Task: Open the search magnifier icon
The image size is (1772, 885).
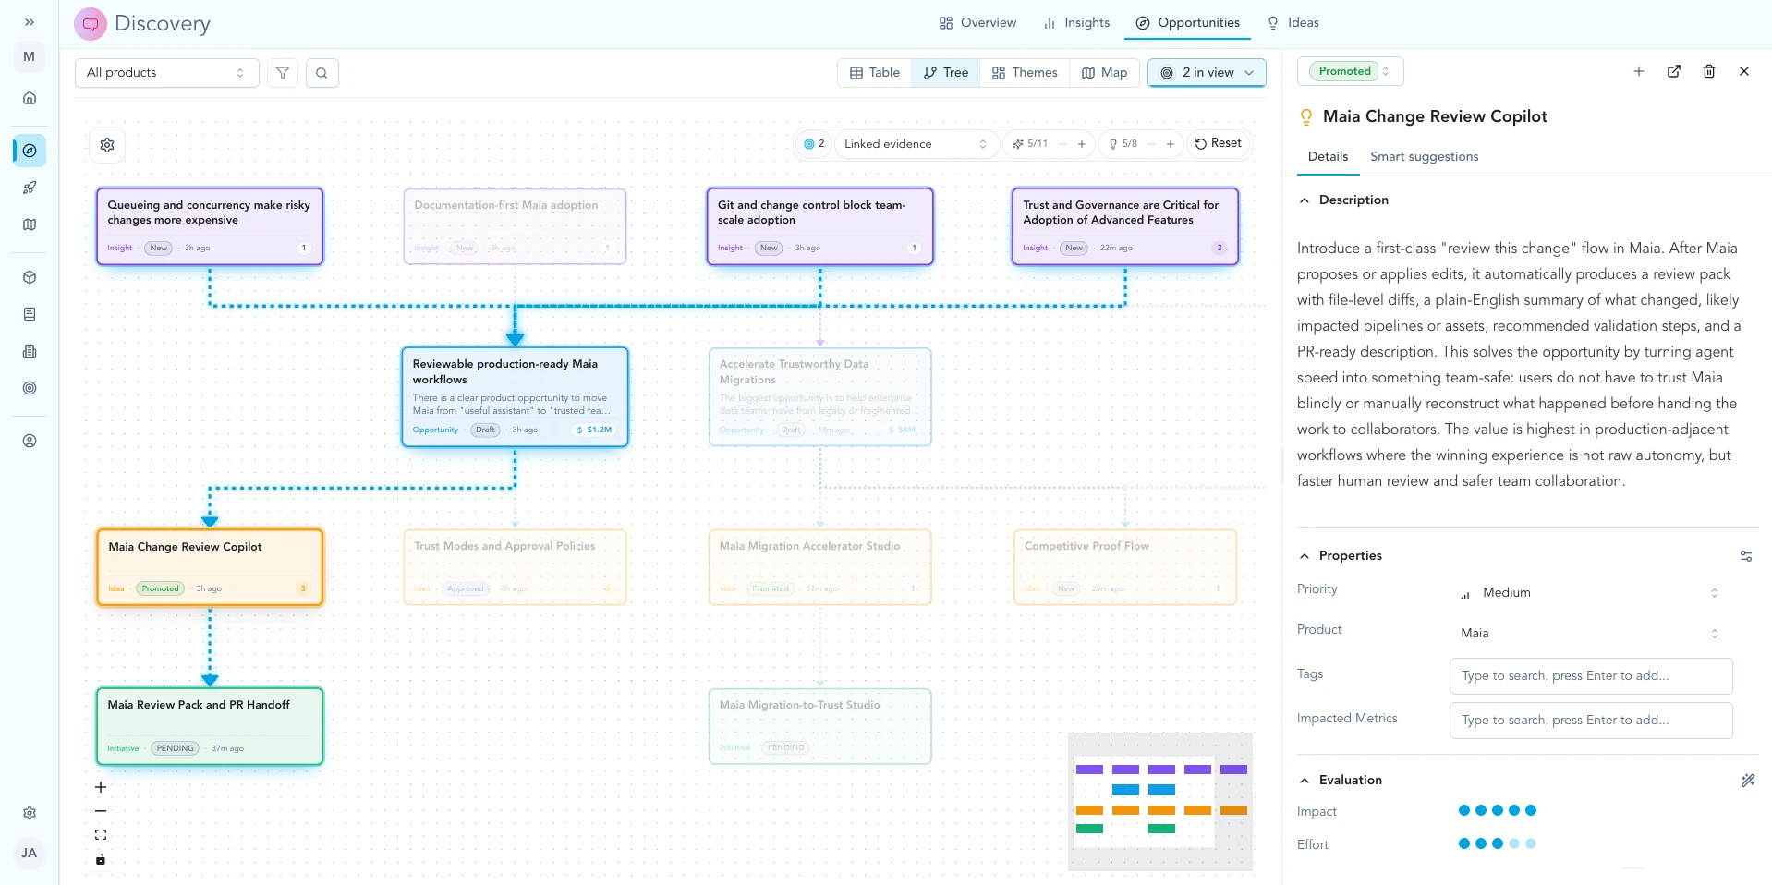Action: tap(322, 73)
